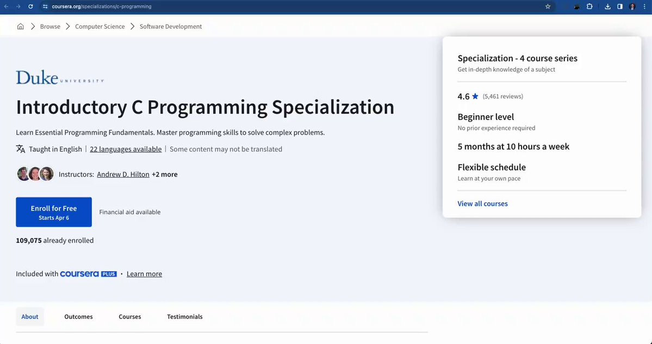Click Specialization - 4 course series heading
The height and width of the screenshot is (344, 652).
(517, 58)
